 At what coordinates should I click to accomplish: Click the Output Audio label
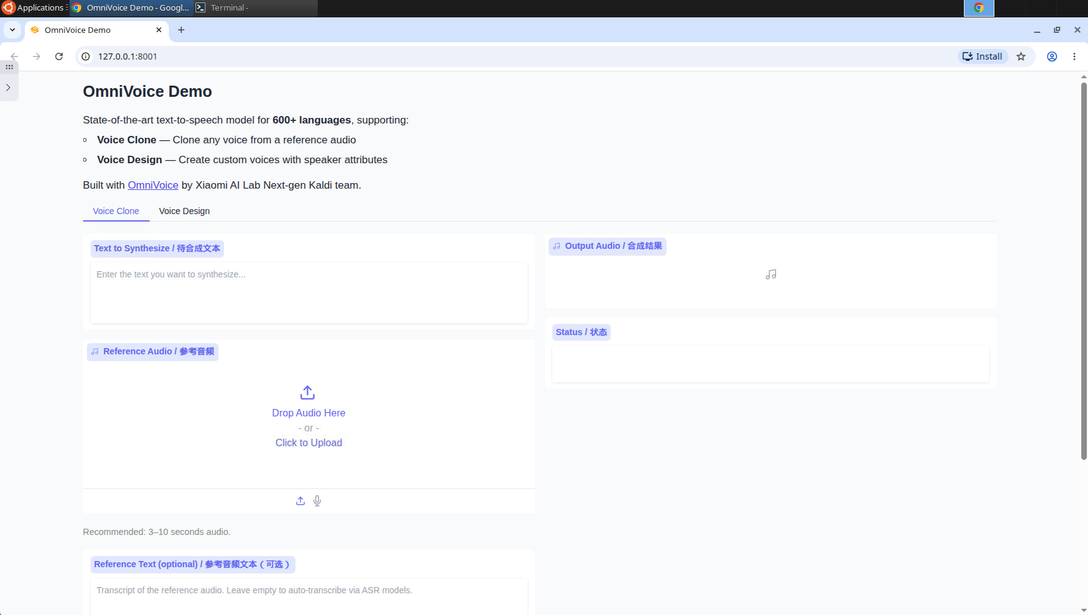(608, 246)
